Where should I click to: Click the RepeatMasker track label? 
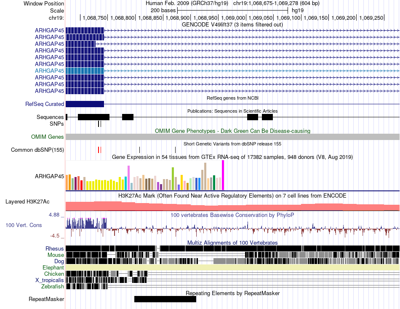[46, 299]
